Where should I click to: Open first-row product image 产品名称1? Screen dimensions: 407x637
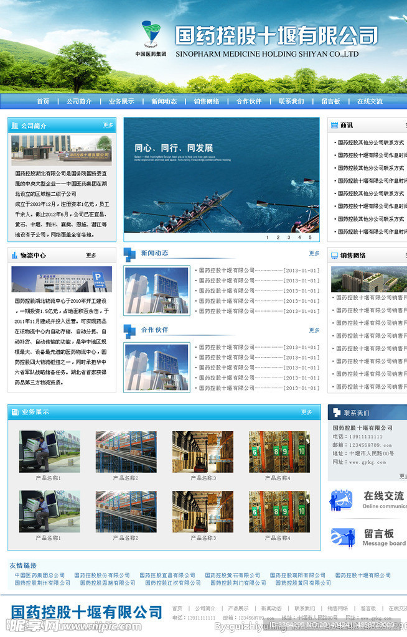[x=49, y=452]
